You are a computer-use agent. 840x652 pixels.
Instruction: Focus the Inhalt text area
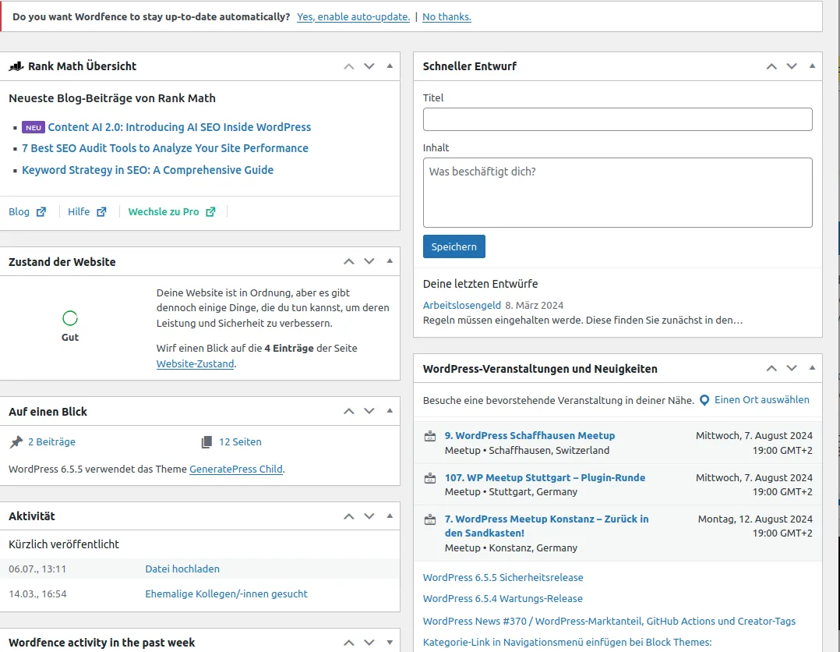point(617,193)
